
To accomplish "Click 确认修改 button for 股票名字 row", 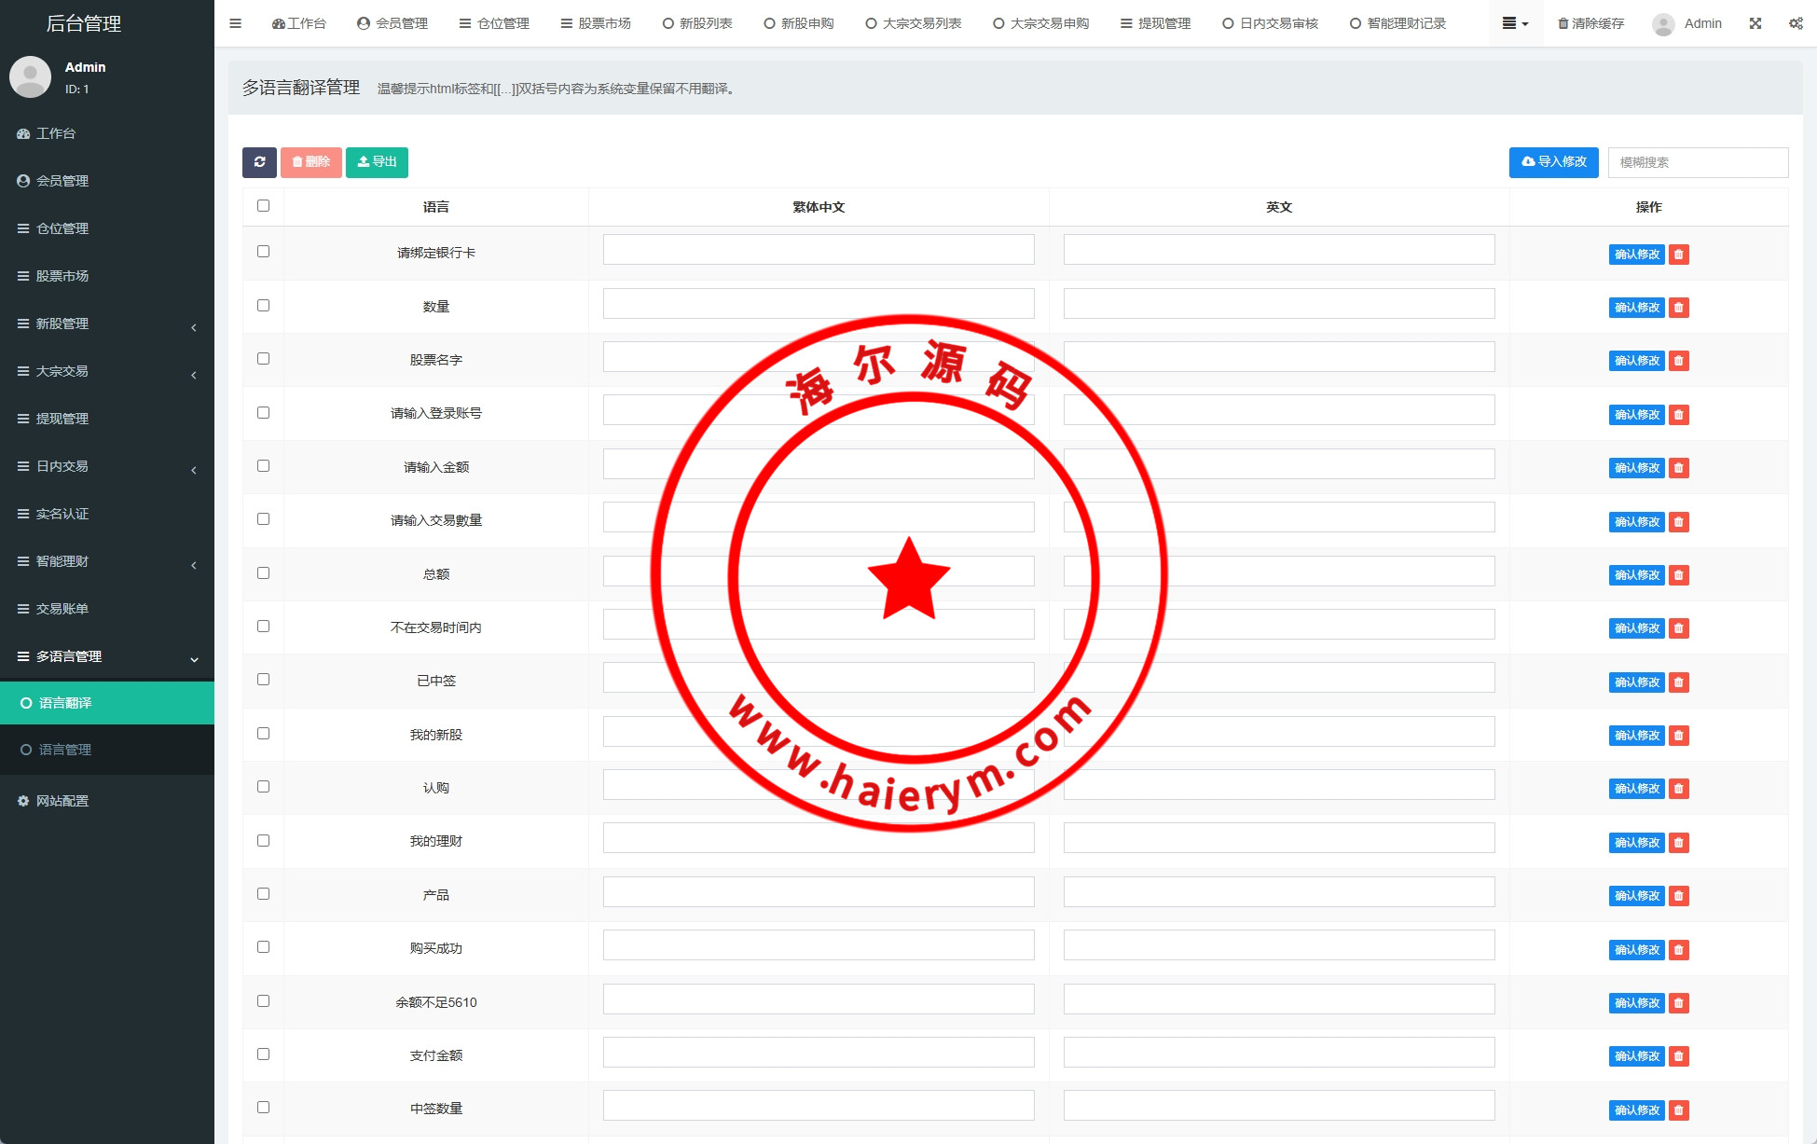I will tap(1636, 361).
